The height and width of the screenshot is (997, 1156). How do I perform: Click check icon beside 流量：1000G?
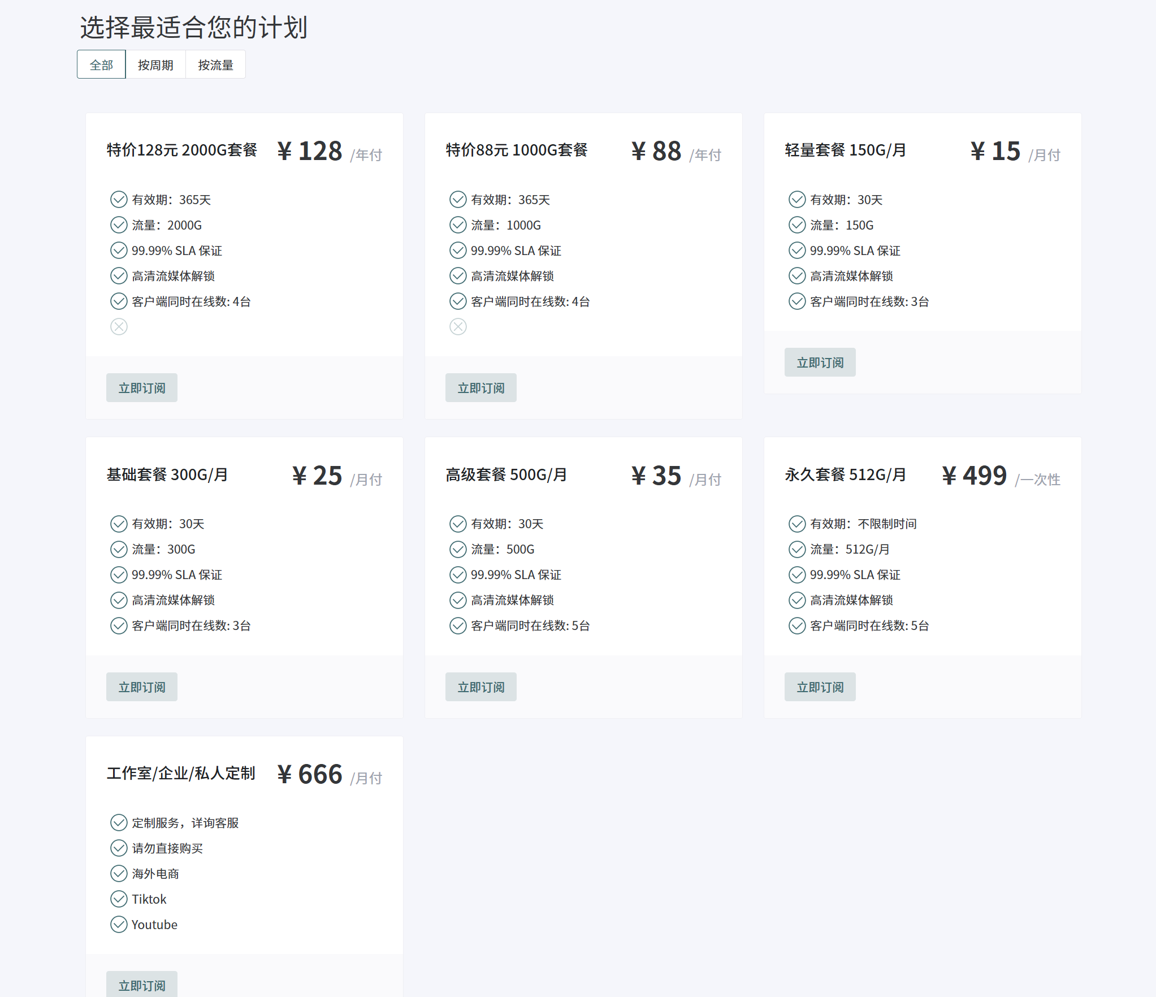[458, 225]
